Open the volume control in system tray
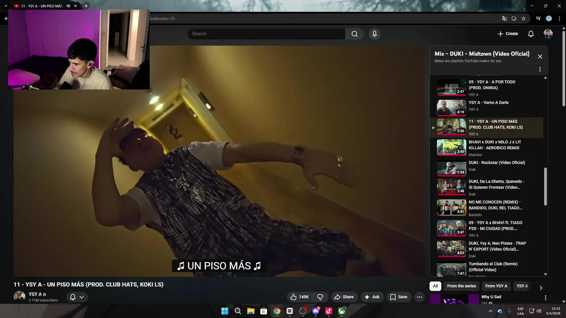Screen dimensions: 566x318 539,311
